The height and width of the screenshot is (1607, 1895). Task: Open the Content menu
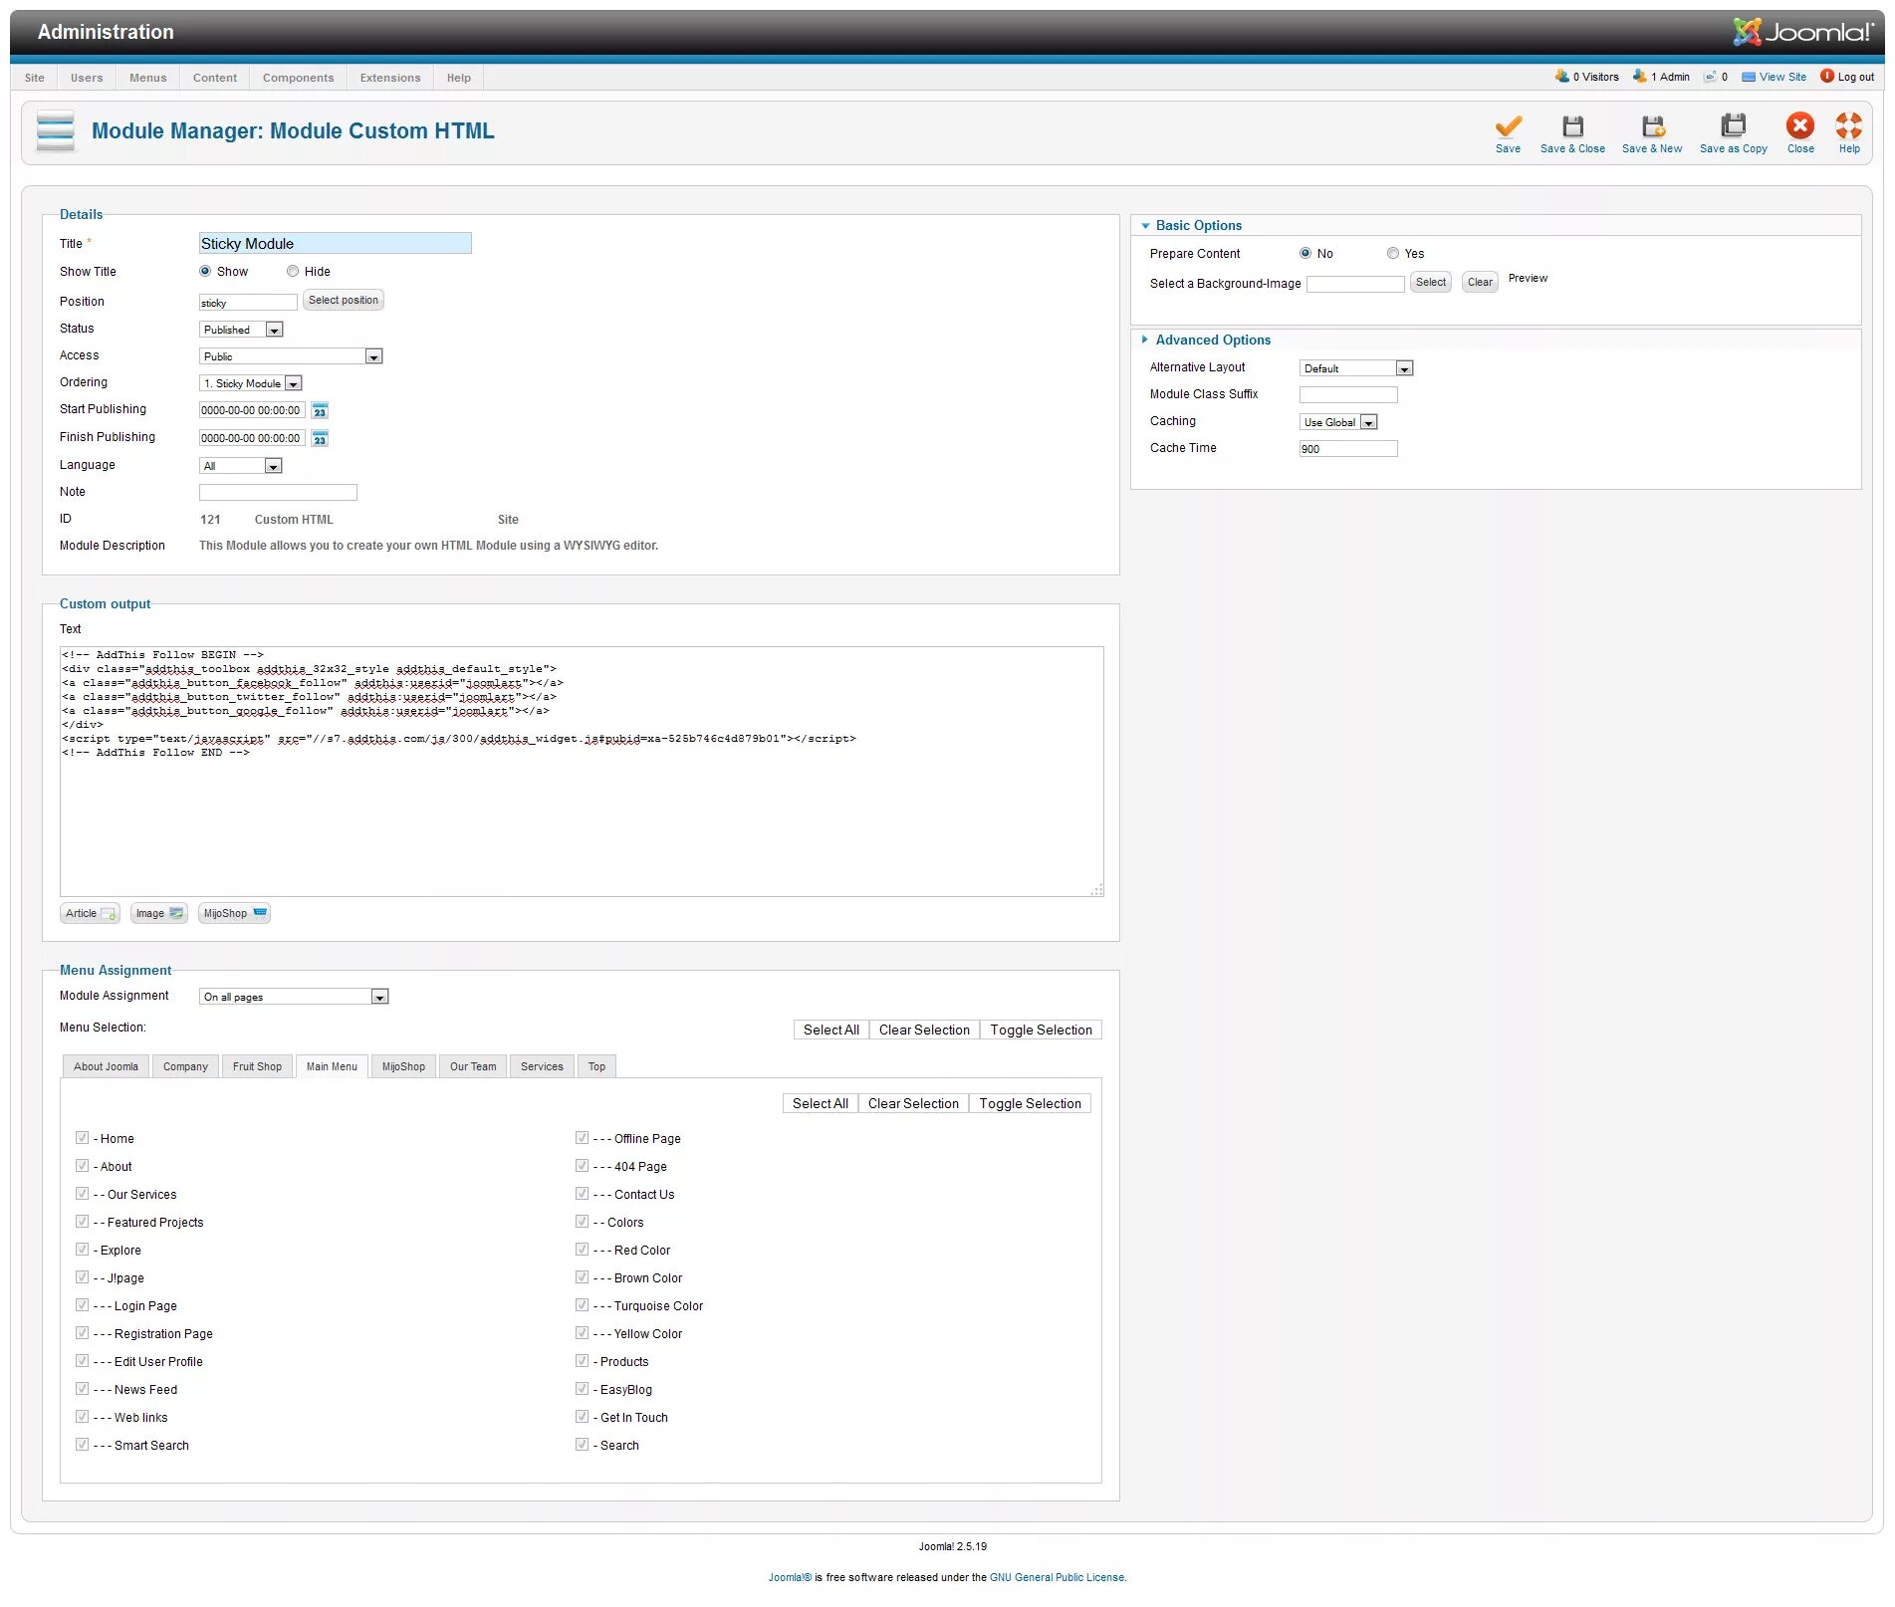pos(215,78)
